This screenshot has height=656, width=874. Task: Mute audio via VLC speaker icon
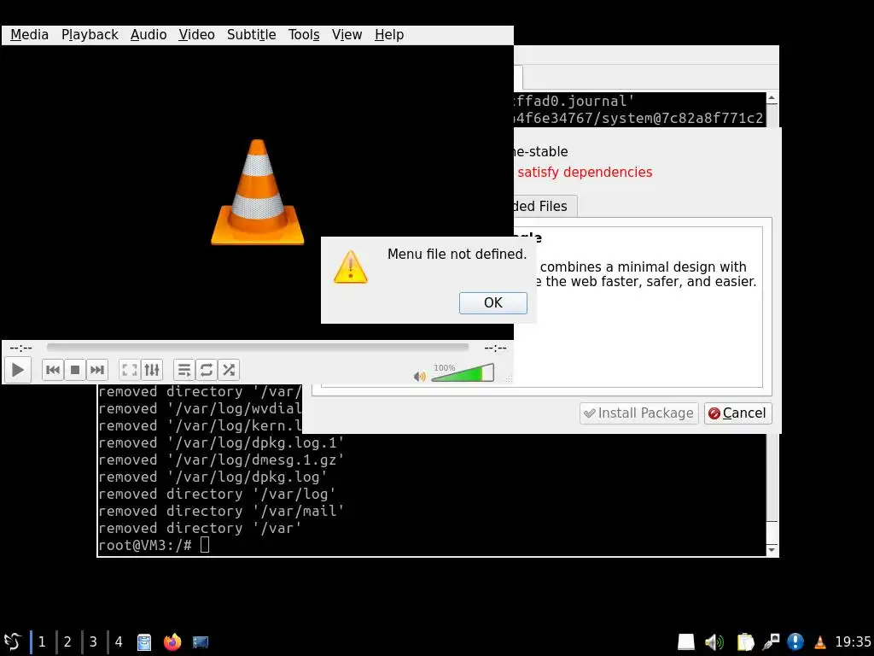click(x=419, y=377)
